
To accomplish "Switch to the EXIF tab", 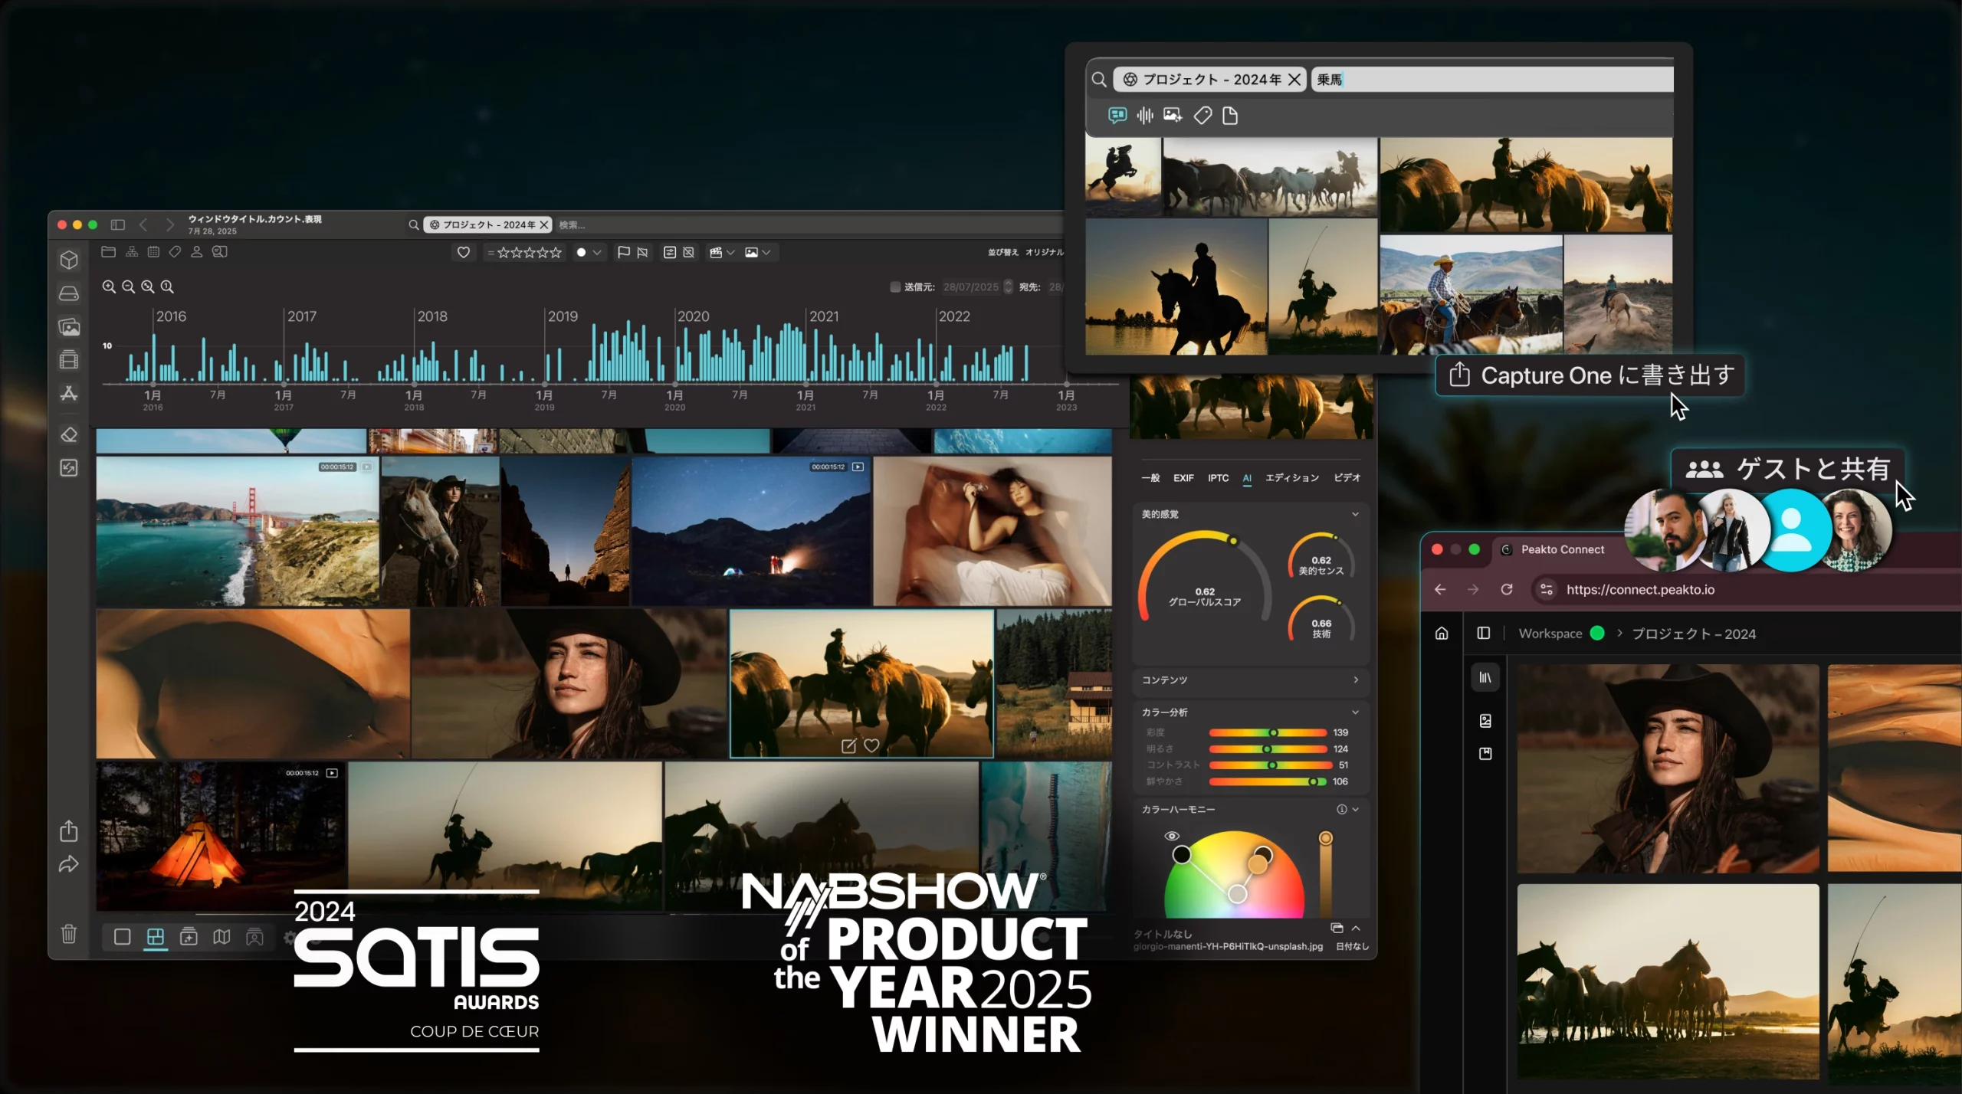I will tap(1183, 478).
